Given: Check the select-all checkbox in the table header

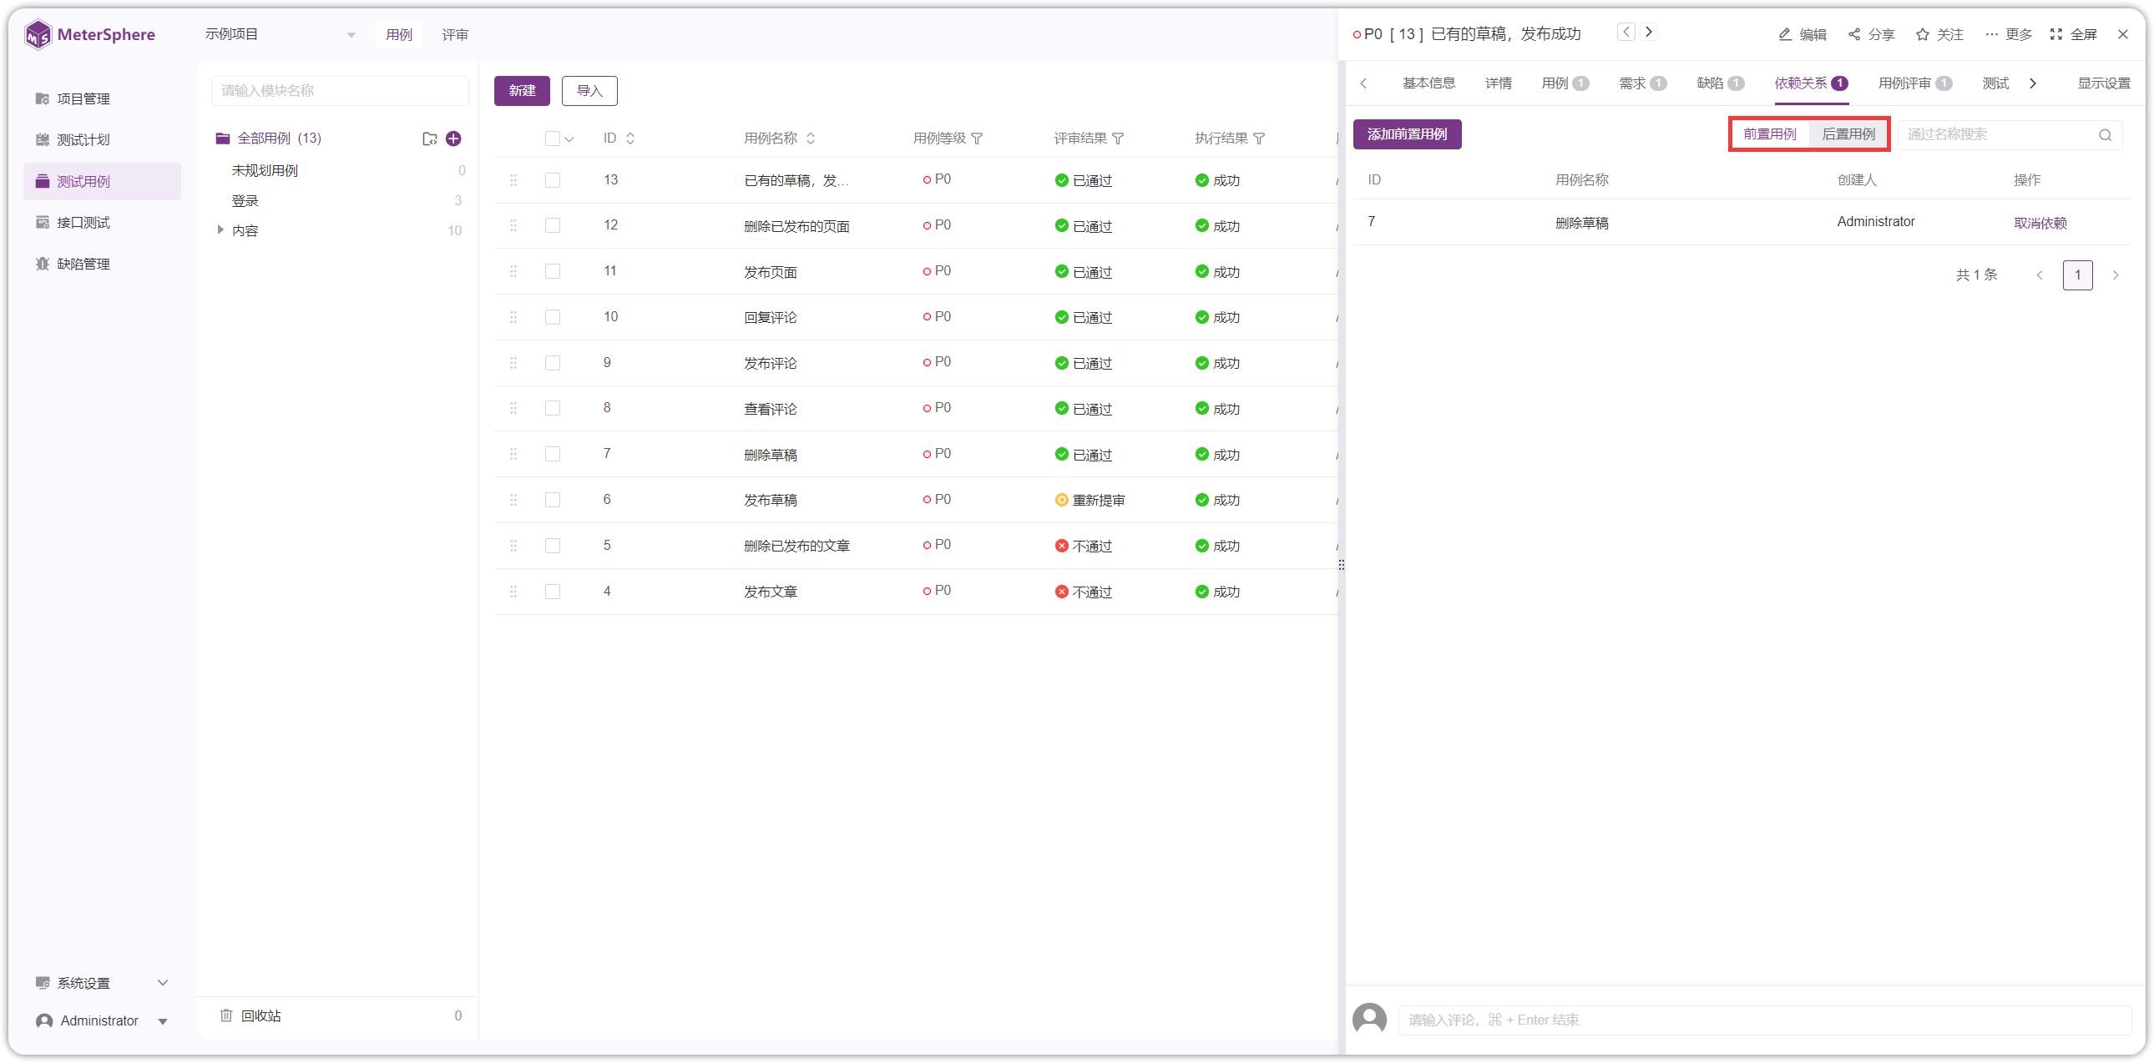Looking at the screenshot, I should coord(552,139).
